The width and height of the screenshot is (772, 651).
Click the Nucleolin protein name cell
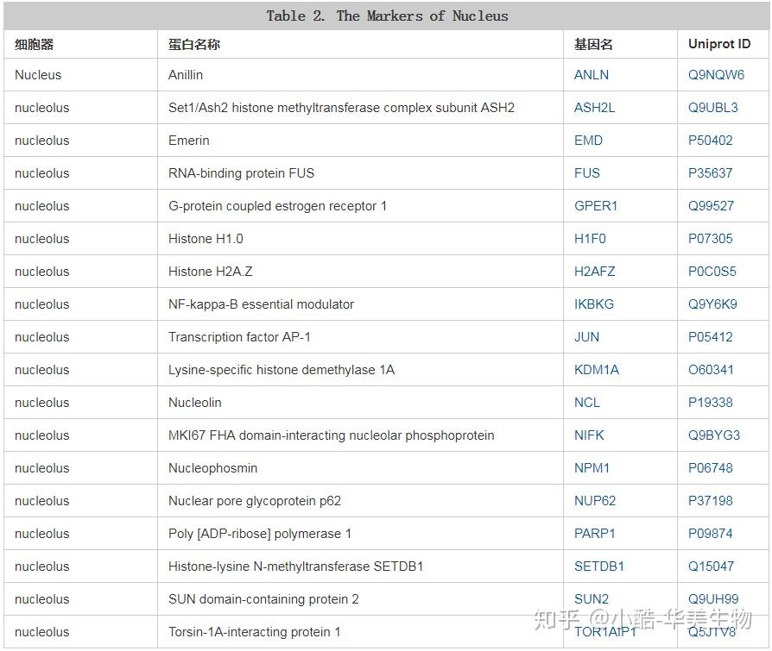tap(195, 403)
